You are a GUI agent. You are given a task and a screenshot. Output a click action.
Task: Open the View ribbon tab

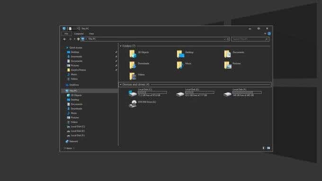tap(91, 34)
